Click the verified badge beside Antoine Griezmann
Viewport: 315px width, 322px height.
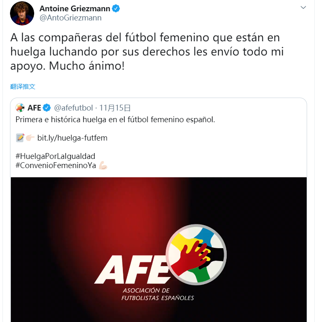(116, 9)
